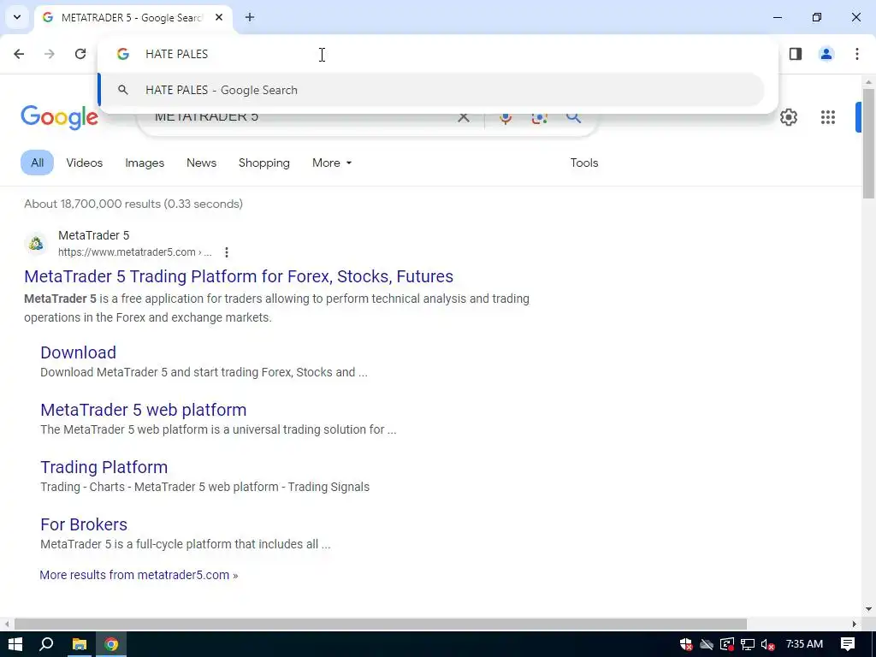
Task: Open the For Brokers sitelink
Action: click(84, 524)
